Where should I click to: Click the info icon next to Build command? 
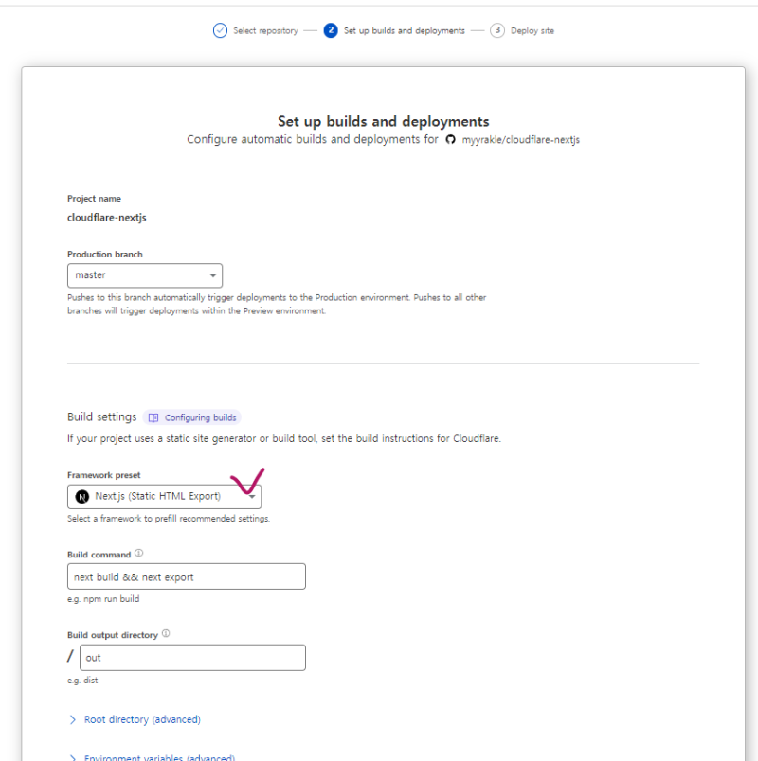pos(138,553)
